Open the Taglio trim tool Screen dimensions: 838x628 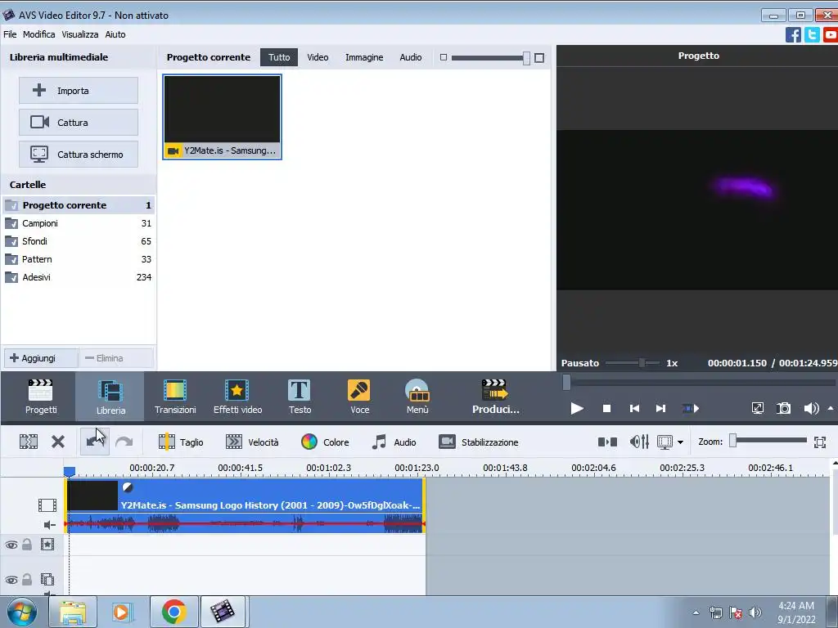pyautogui.click(x=181, y=442)
